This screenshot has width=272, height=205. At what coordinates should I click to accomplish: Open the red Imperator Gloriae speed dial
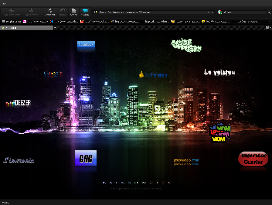(253, 159)
